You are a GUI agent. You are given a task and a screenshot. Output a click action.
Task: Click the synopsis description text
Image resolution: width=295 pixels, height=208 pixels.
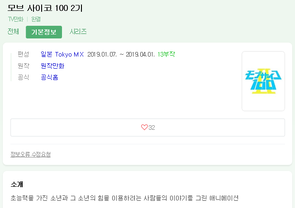(x=124, y=198)
